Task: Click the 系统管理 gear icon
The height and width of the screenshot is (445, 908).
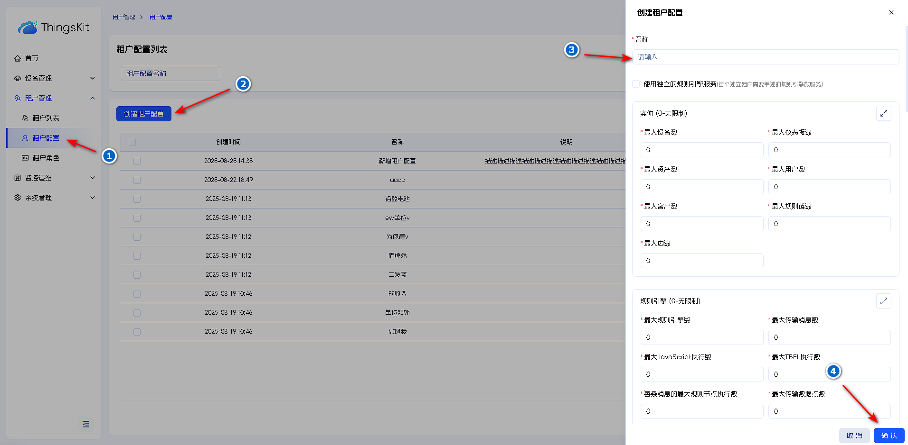Action: [18, 198]
